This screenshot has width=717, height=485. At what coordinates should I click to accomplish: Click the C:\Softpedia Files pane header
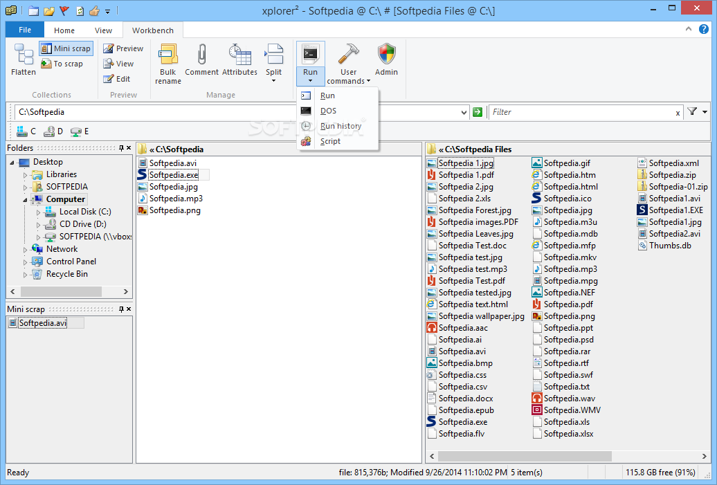[568, 149]
